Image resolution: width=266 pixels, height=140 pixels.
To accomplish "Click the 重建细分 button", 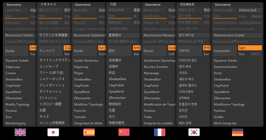I will click(124, 35).
